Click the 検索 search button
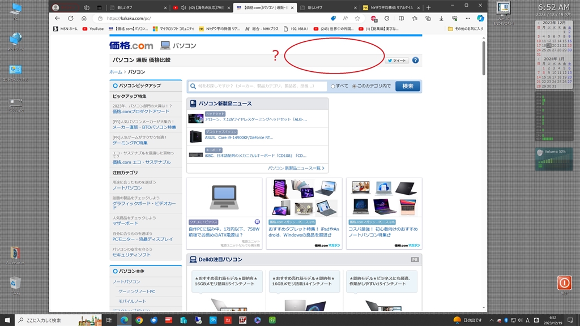The height and width of the screenshot is (326, 580). point(408,86)
